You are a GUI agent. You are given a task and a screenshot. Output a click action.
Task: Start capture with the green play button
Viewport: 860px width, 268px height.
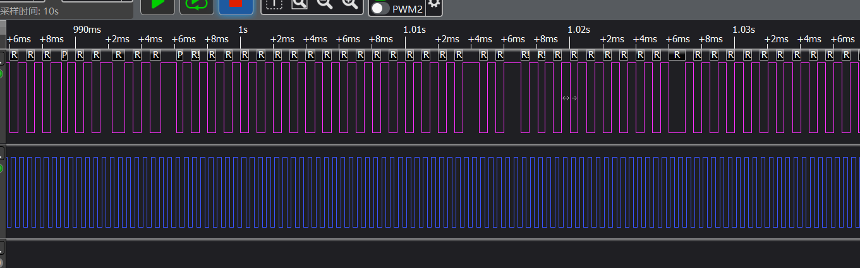157,4
